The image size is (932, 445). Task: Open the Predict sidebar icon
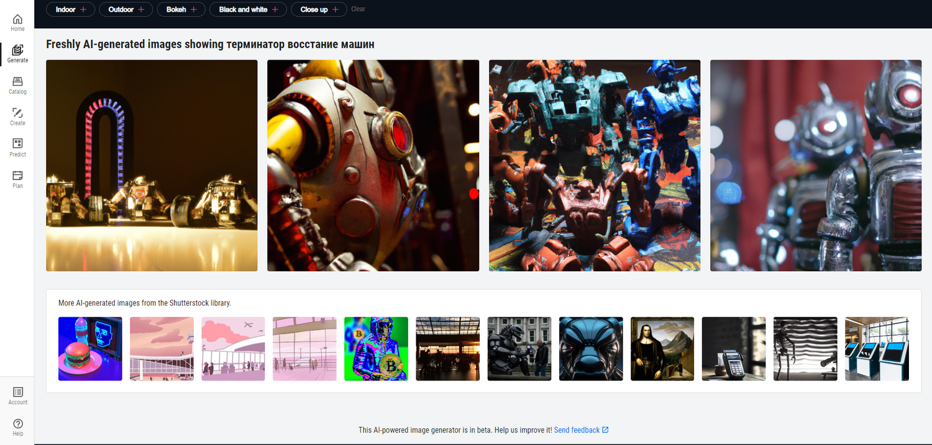tap(17, 148)
